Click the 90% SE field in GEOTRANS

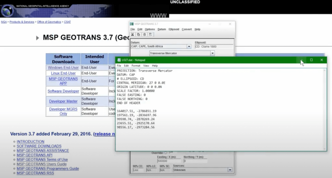tap(165, 170)
